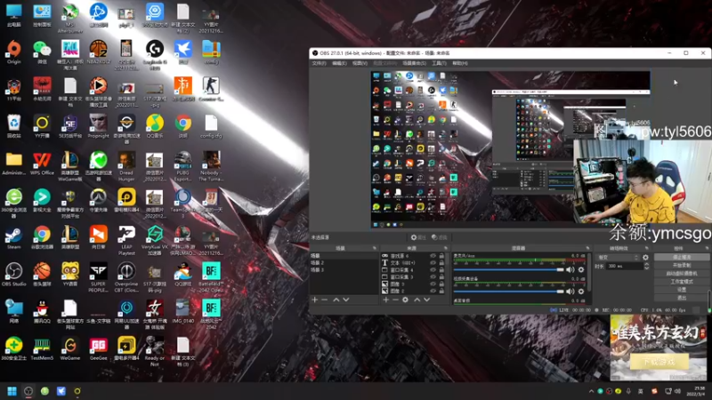
Task: Open the scene transition type dropdown
Action: 617,257
